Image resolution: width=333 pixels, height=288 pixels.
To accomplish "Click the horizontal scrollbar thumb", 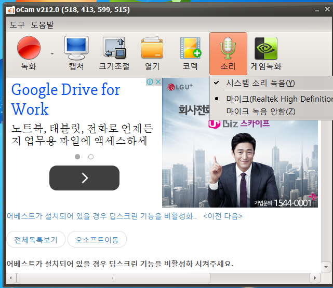I will coord(113,278).
